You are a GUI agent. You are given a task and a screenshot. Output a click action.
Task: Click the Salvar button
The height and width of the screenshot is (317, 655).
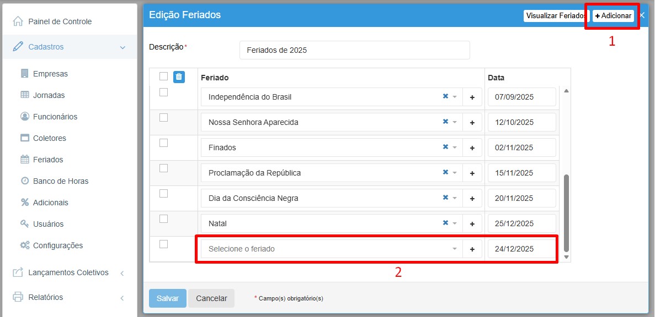(167, 298)
